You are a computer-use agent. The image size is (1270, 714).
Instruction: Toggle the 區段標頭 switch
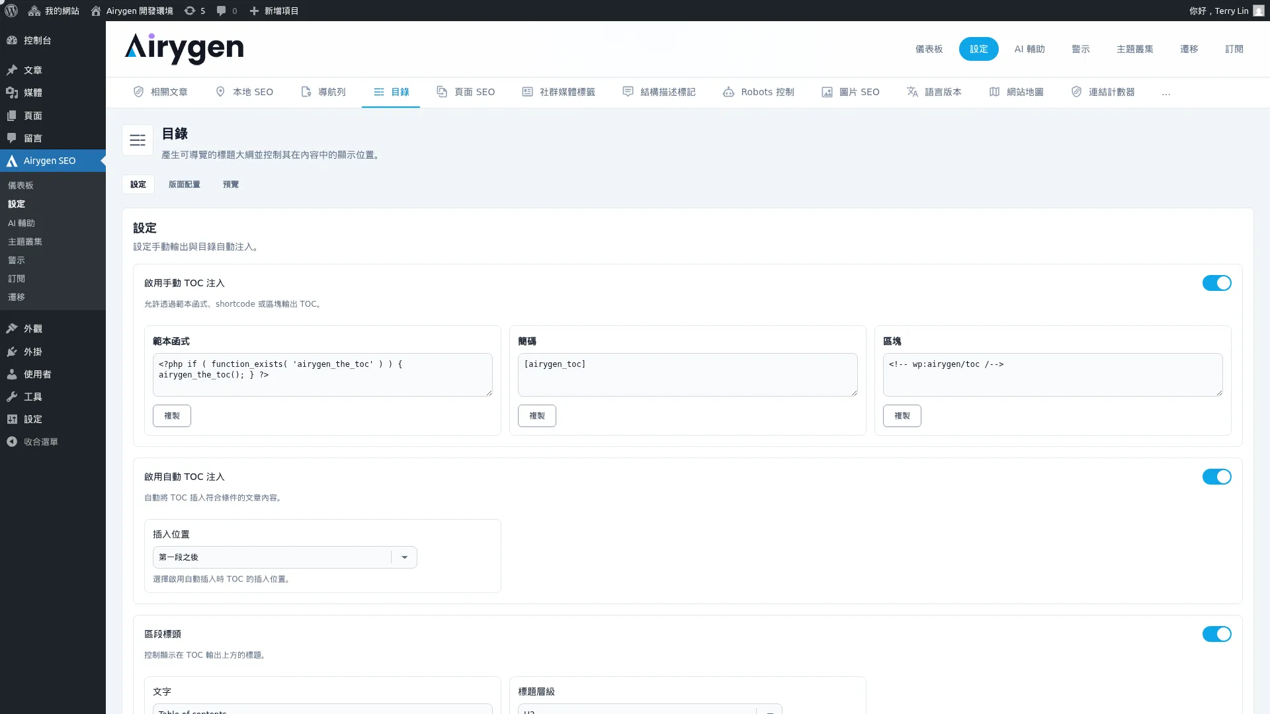(x=1216, y=634)
